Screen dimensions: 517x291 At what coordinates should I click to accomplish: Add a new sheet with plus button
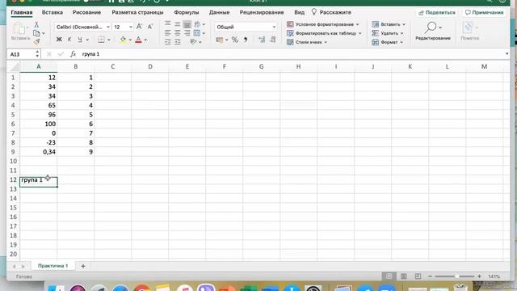pos(83,266)
